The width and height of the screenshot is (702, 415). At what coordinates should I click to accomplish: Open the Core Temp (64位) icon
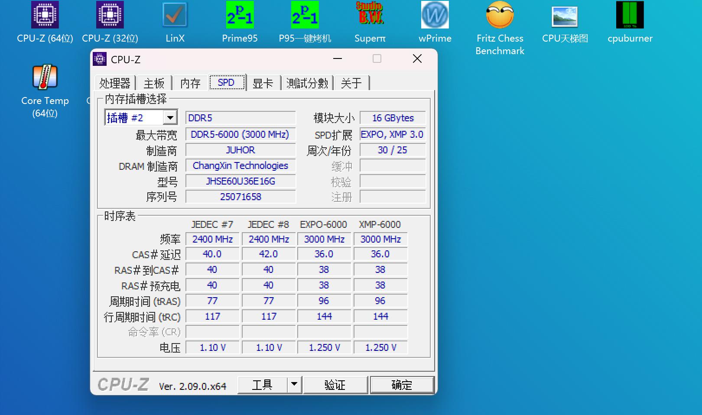[45, 91]
